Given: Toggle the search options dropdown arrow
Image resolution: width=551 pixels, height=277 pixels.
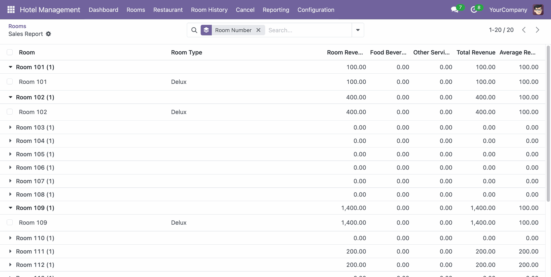Looking at the screenshot, I should [358, 30].
